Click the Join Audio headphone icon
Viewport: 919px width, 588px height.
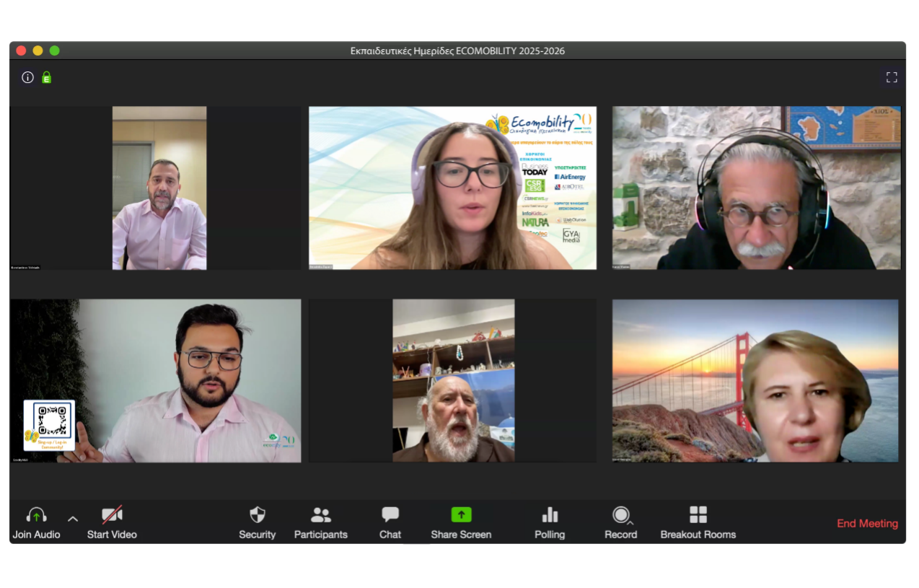36,515
